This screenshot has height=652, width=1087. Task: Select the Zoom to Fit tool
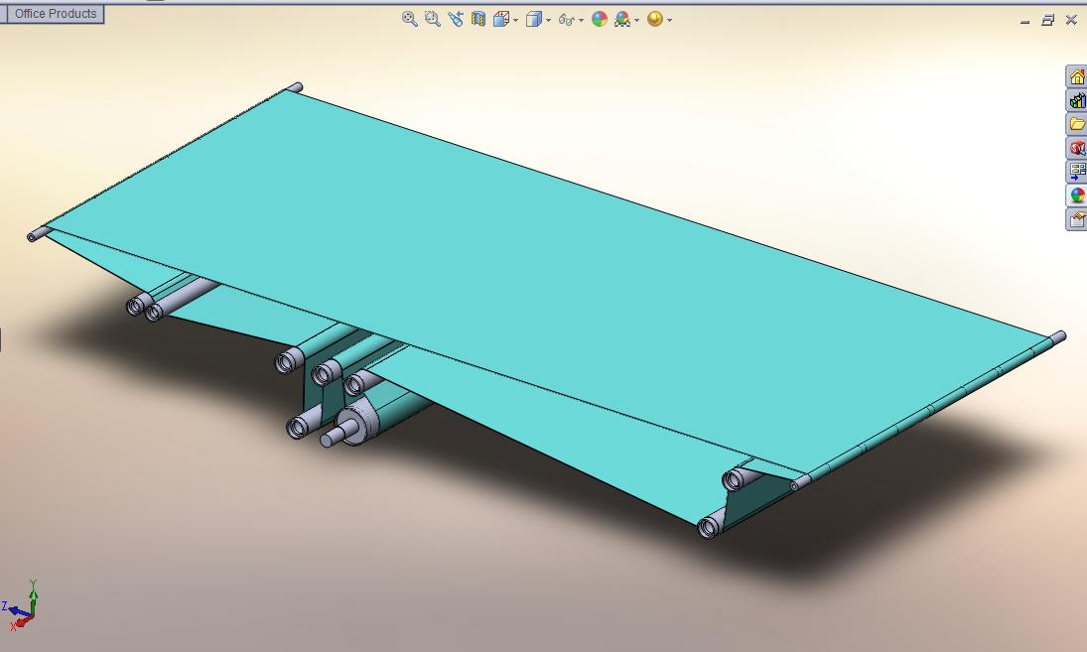pyautogui.click(x=409, y=17)
